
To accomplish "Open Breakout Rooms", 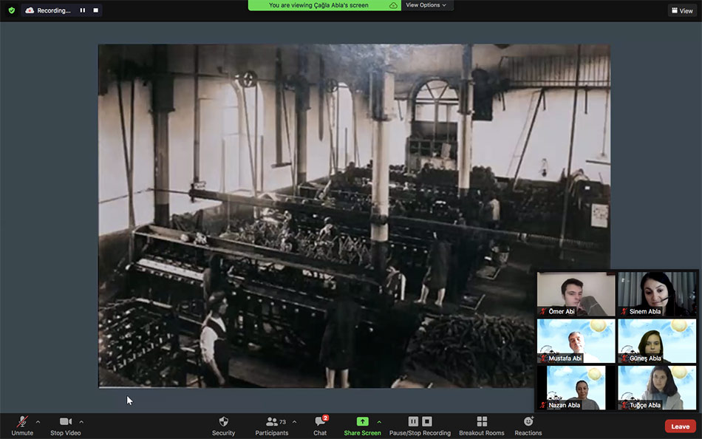I will coord(482,426).
